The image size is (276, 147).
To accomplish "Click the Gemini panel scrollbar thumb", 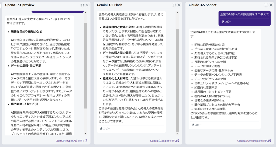I will pyautogui.click(x=177, y=81).
